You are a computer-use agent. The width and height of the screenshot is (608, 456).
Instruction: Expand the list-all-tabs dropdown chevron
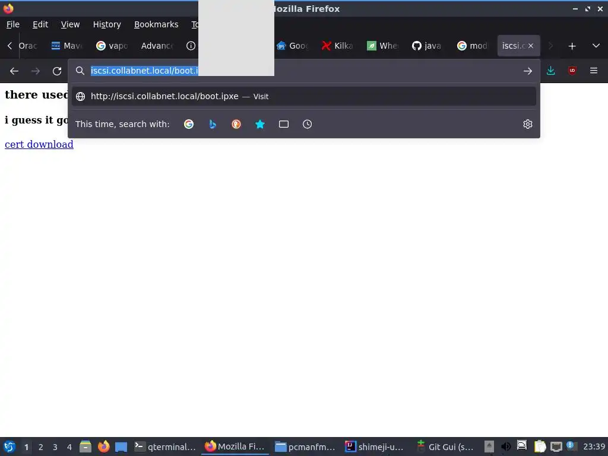(x=596, y=46)
